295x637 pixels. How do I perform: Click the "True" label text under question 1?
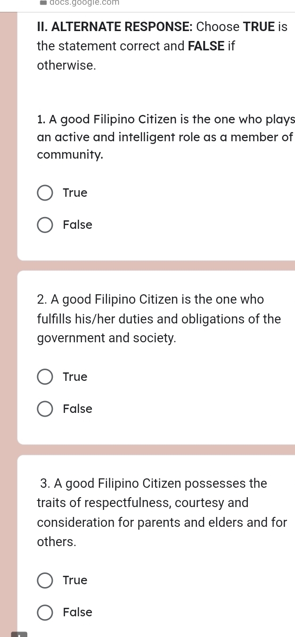tap(75, 193)
